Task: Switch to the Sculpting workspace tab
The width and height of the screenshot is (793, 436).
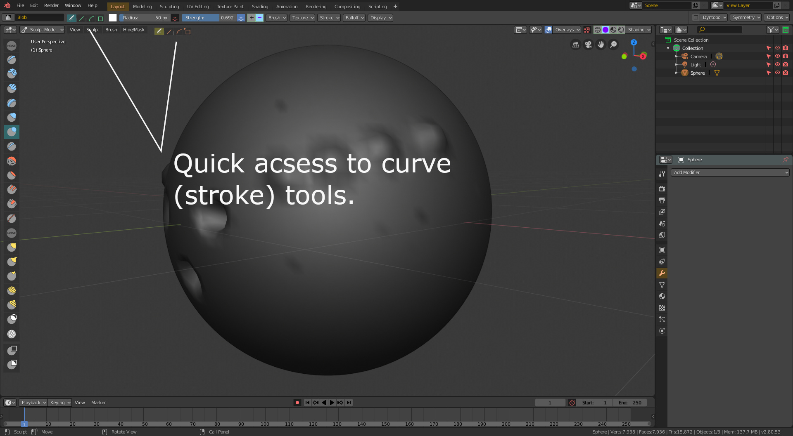Action: pyautogui.click(x=169, y=7)
